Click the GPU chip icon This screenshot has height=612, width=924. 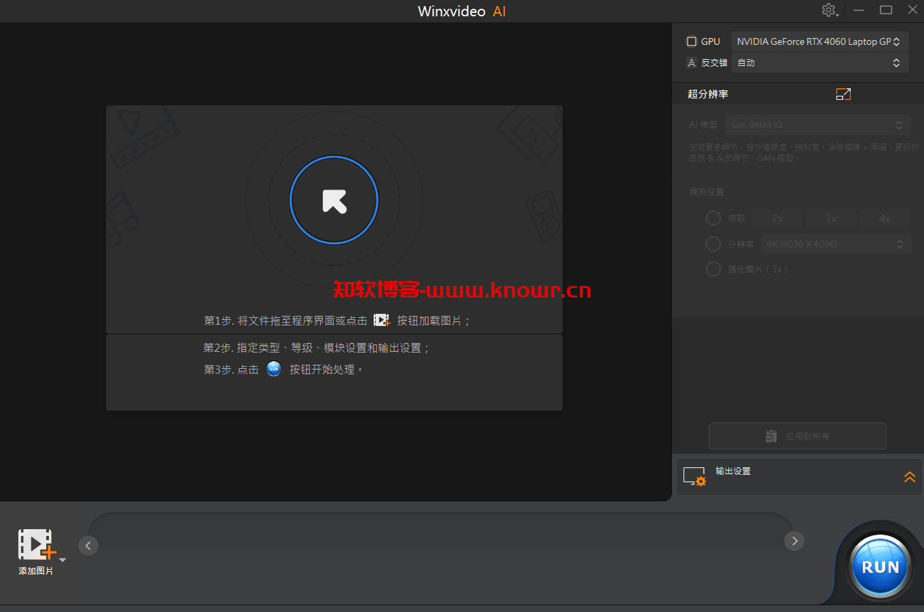(x=692, y=41)
